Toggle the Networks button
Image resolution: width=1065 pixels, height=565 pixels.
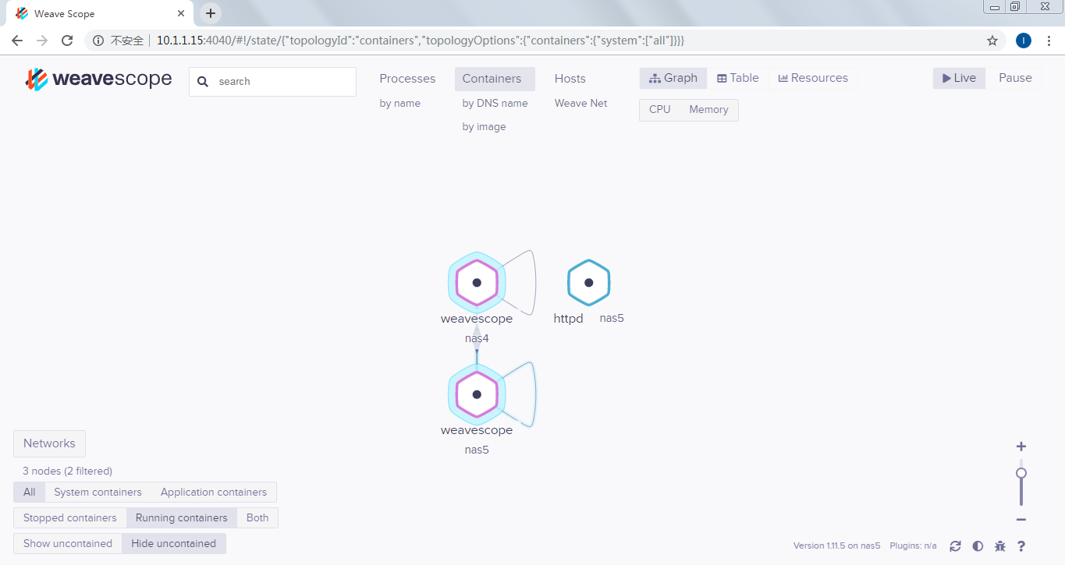49,443
